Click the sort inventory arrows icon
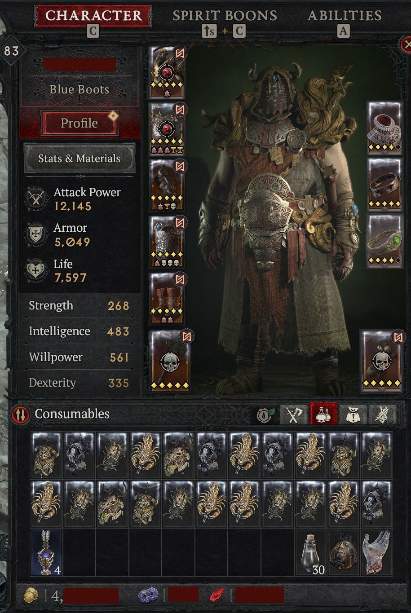This screenshot has height=613, width=411. [21, 414]
